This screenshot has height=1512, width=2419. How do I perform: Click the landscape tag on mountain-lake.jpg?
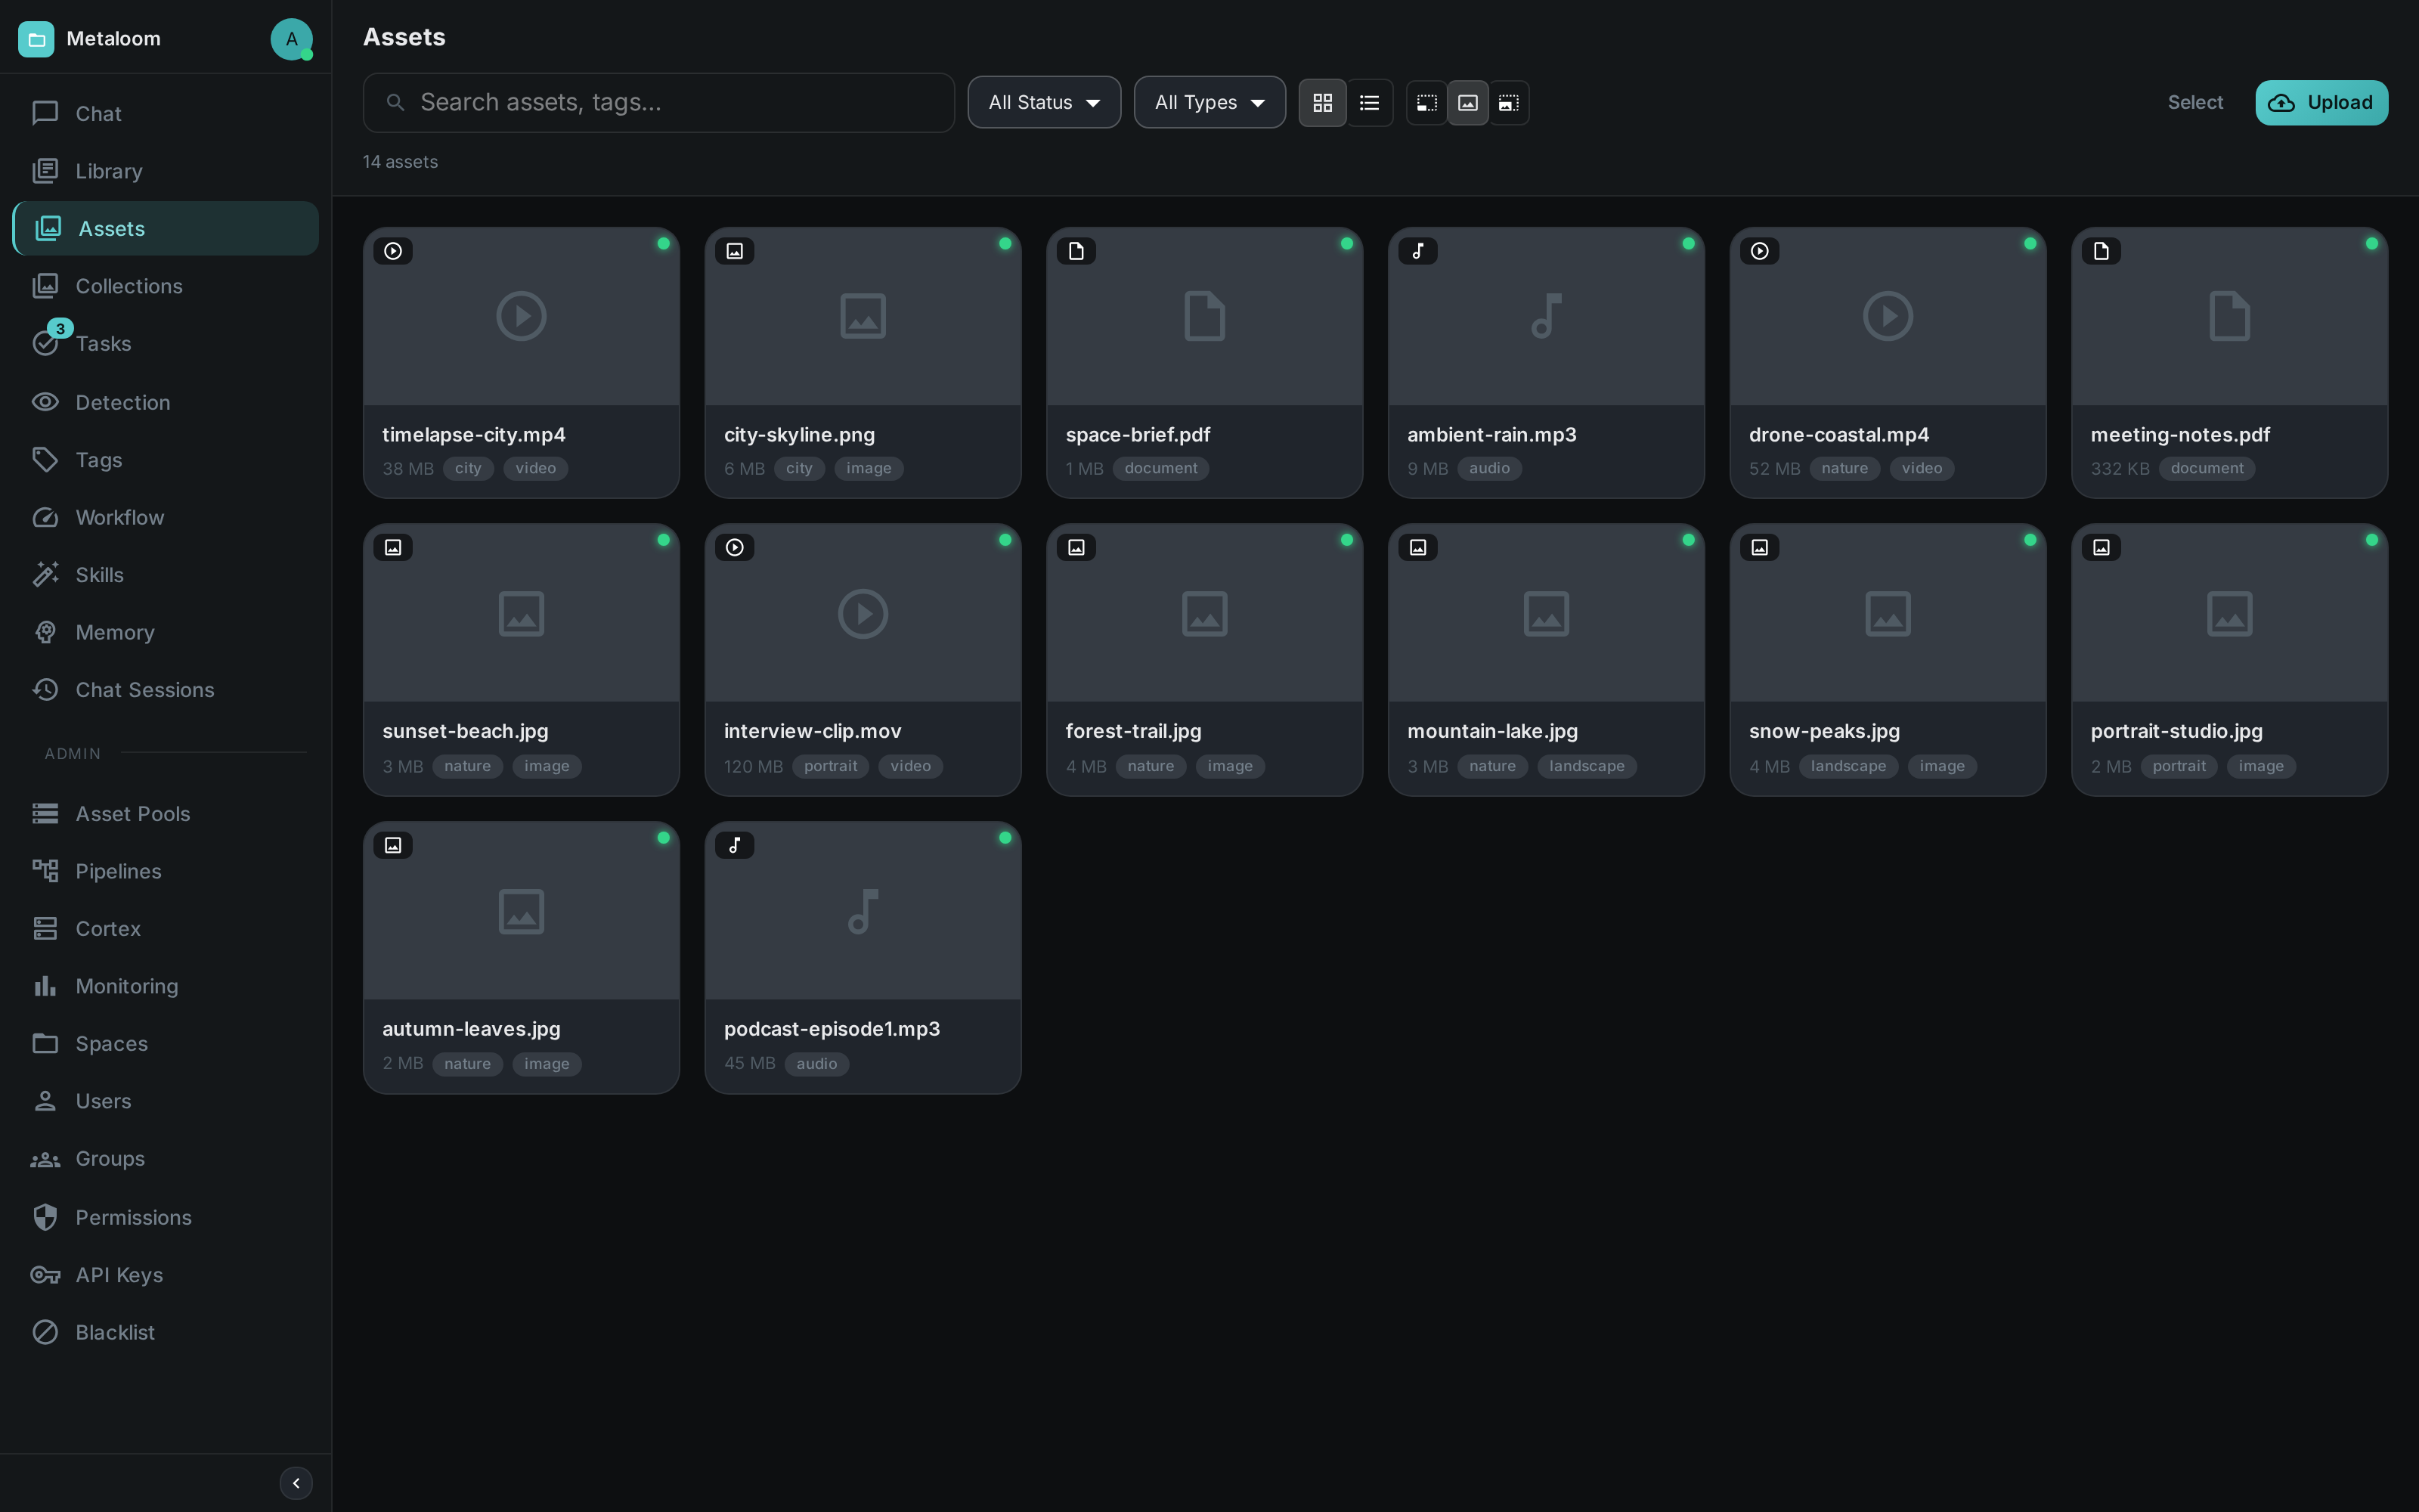tap(1587, 766)
